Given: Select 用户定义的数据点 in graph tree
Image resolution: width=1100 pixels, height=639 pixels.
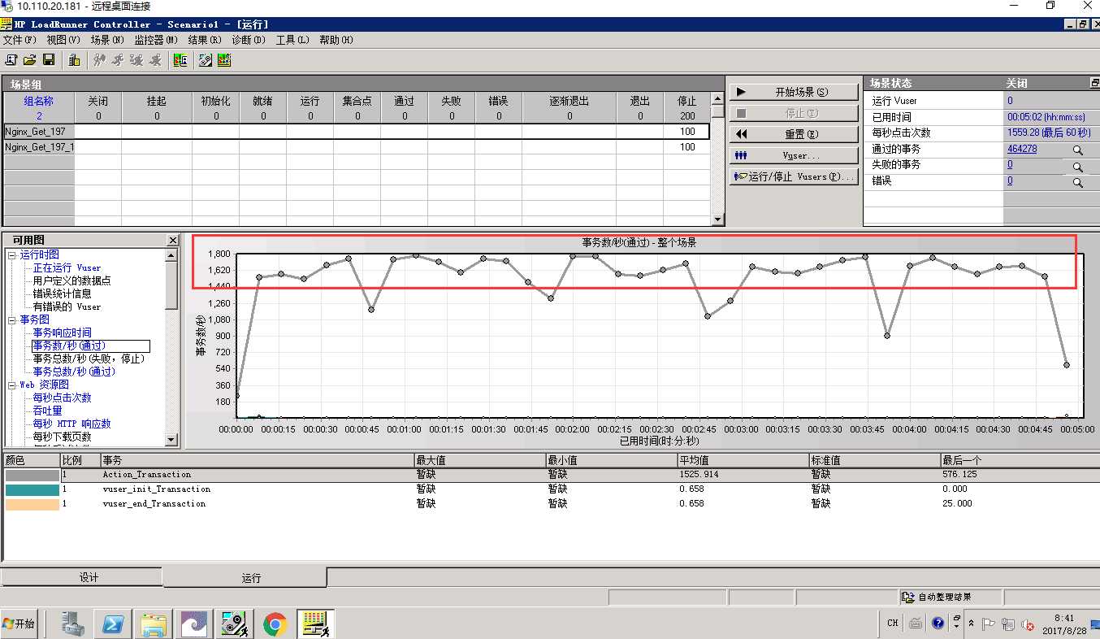Looking at the screenshot, I should coord(71,280).
